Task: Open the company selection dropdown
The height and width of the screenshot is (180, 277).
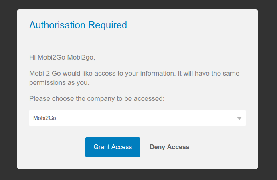Action: tap(137, 118)
